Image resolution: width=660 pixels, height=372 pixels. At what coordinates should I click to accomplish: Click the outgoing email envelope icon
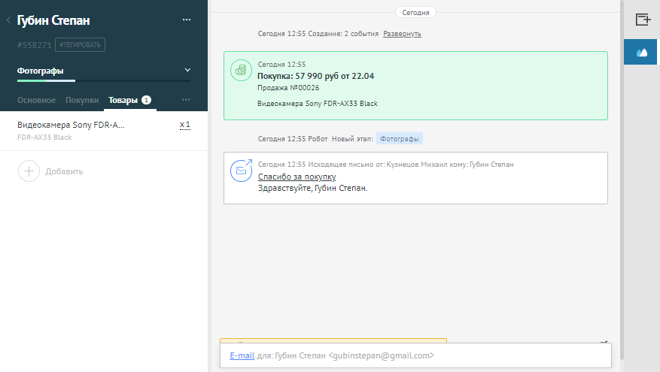241,171
